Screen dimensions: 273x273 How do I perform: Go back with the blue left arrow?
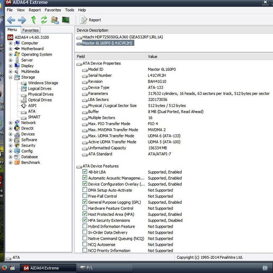click(x=11, y=20)
